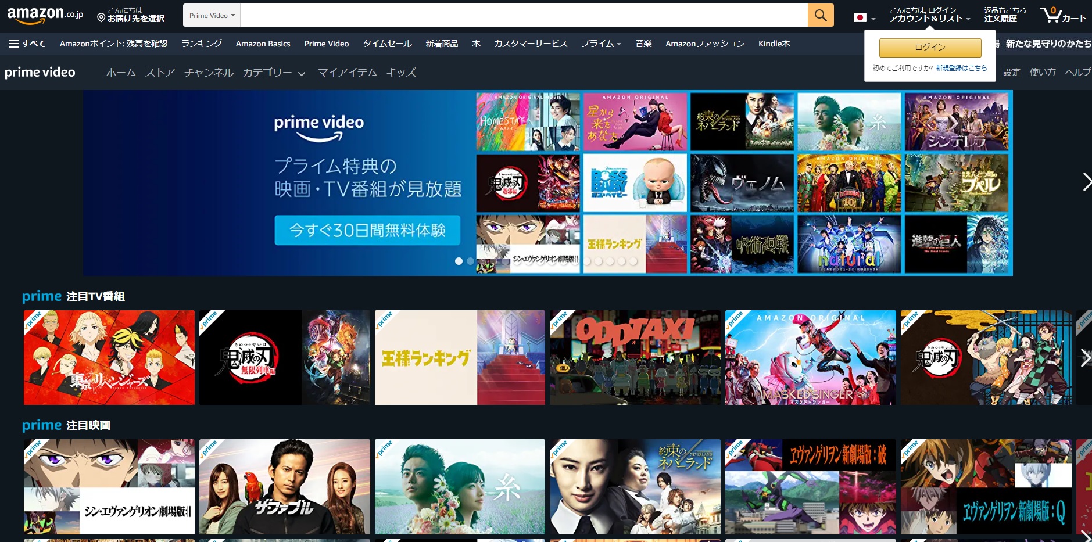The width and height of the screenshot is (1092, 542).
Task: Open Amazonポイント: 残高を確認
Action: pyautogui.click(x=113, y=44)
